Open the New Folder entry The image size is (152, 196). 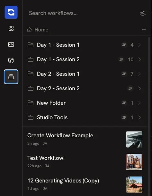click(85, 103)
